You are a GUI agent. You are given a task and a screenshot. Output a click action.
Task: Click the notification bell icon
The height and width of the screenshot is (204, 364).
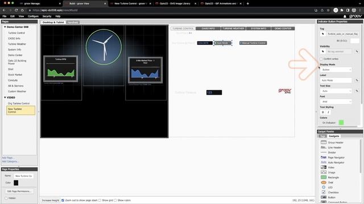pyautogui.click(x=345, y=16)
